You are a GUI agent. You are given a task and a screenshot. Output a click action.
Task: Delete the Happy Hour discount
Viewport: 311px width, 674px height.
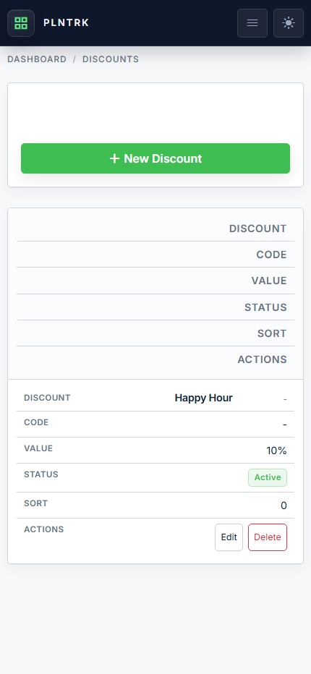pyautogui.click(x=268, y=537)
